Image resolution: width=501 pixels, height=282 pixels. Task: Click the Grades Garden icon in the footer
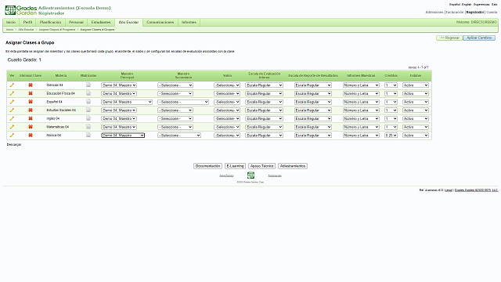click(x=250, y=175)
